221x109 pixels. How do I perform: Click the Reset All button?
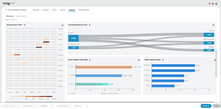[206, 106]
